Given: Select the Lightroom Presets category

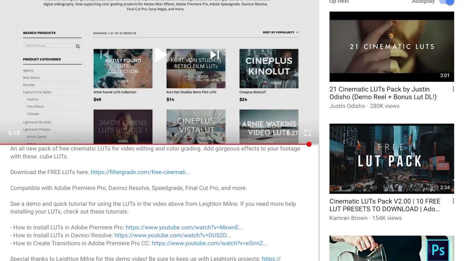Looking at the screenshot, I should click(37, 129).
